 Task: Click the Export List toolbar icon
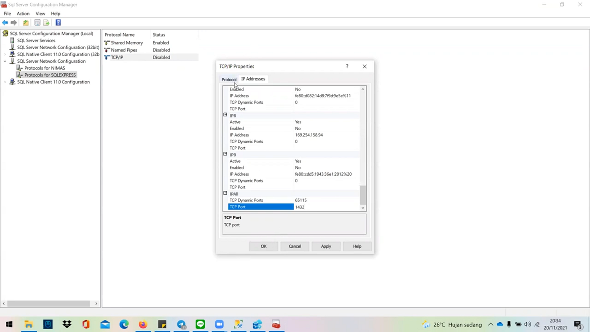[46, 22]
